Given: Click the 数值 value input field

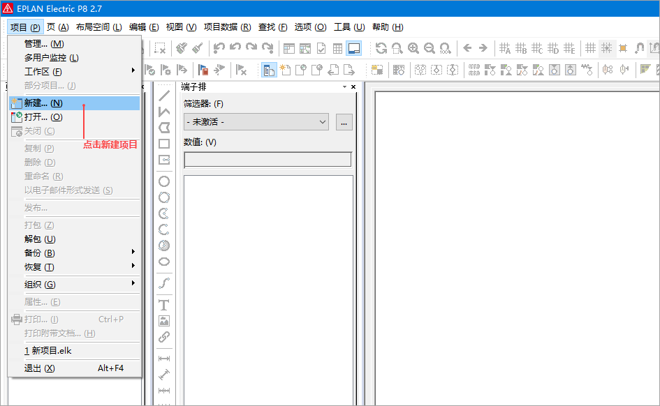Looking at the screenshot, I should click(267, 160).
